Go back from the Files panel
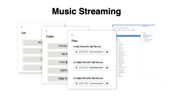The image size is (173, 97). point(72,35)
